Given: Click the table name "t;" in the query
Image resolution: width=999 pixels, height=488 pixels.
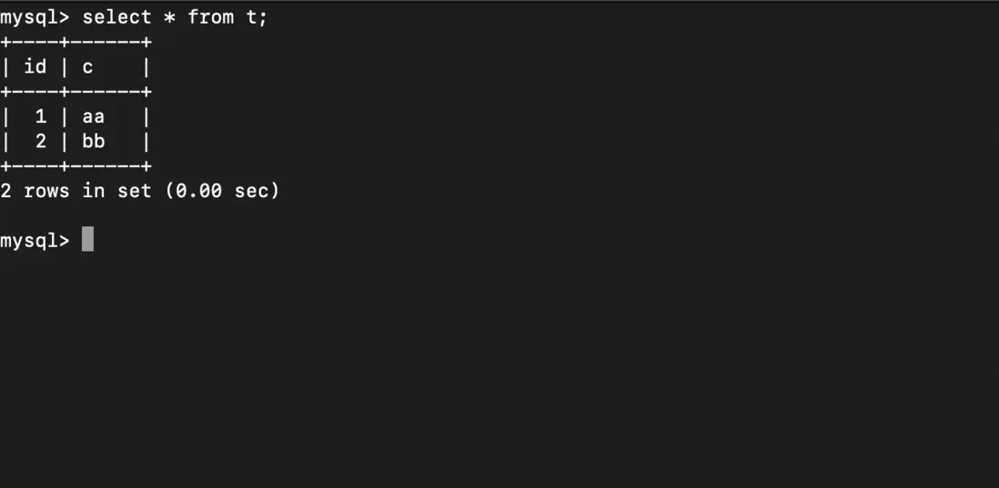Looking at the screenshot, I should coord(257,17).
